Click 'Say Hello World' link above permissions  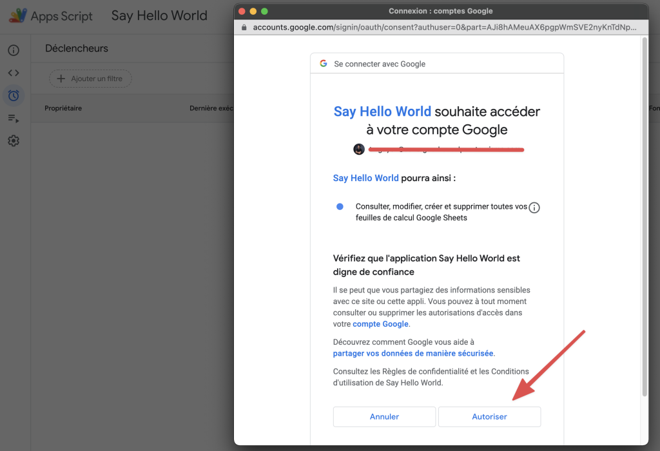pyautogui.click(x=365, y=178)
